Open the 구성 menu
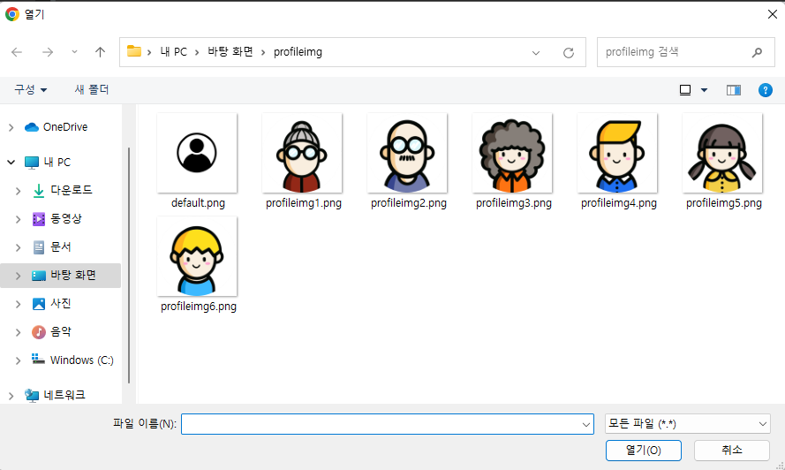Screen dimensions: 785x470 30,90
